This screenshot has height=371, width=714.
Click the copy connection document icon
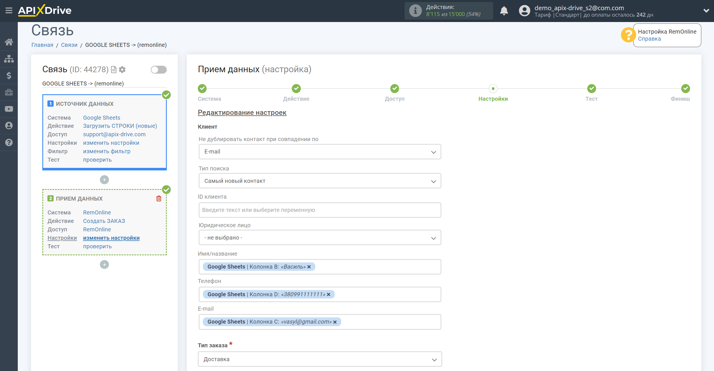[114, 69]
